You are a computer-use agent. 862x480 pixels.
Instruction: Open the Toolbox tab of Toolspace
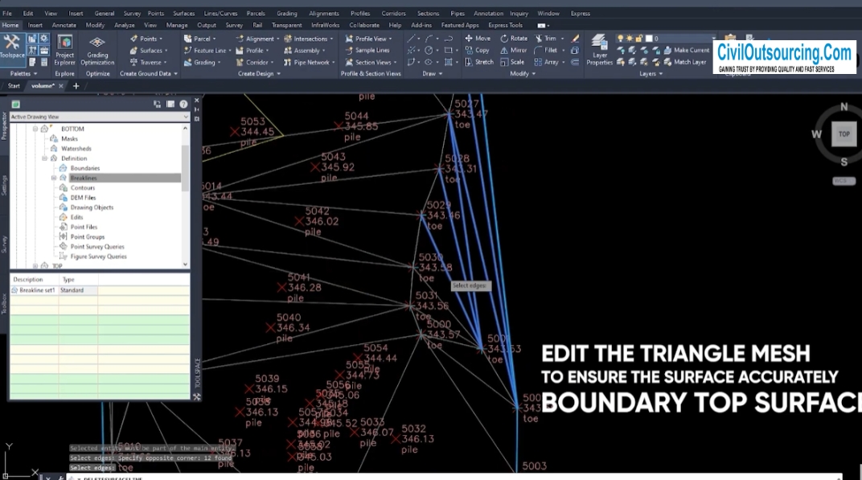coord(4,304)
